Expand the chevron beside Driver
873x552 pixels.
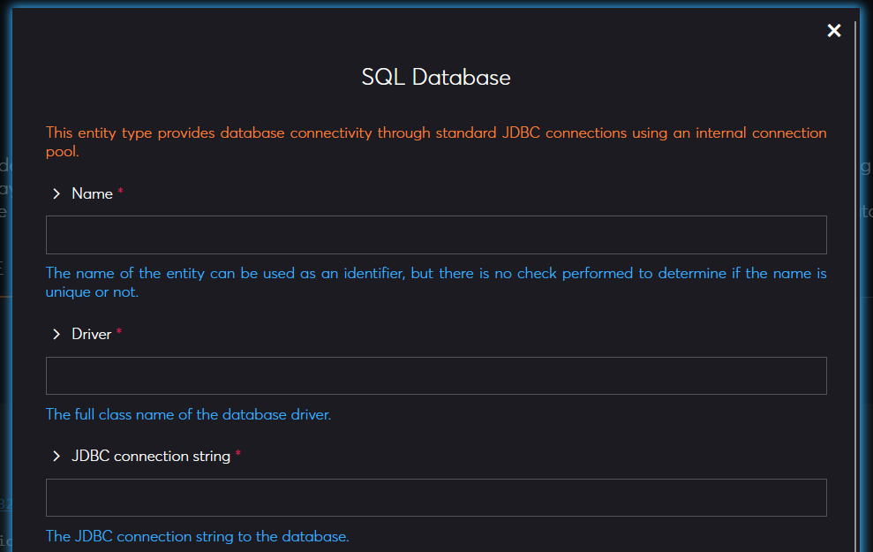point(56,334)
